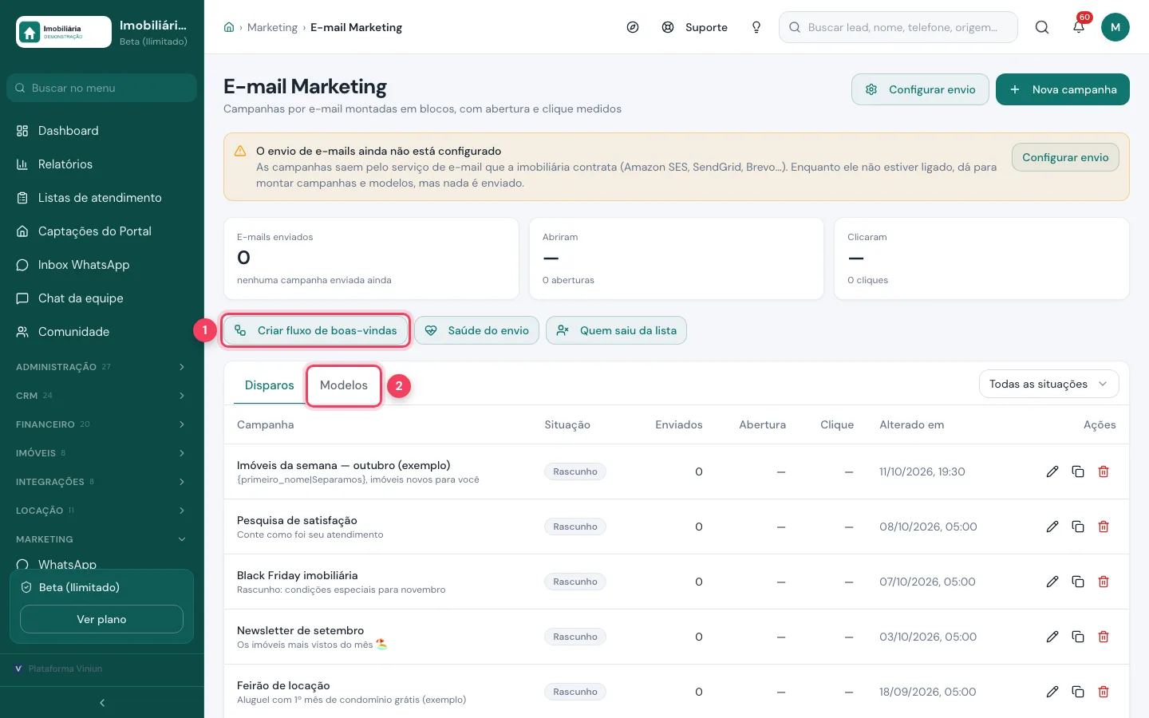The height and width of the screenshot is (718, 1149).
Task: Open Saúde do envio
Action: pyautogui.click(x=477, y=330)
